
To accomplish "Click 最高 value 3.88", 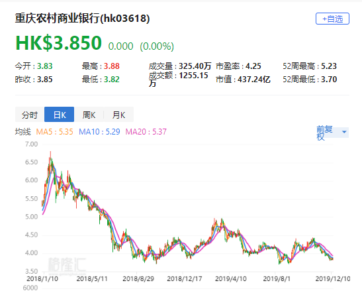I will 111,66.
